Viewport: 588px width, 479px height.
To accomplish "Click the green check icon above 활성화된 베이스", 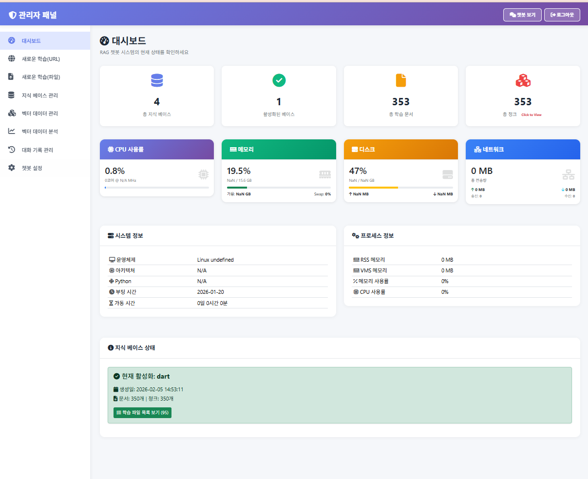I will pos(279,80).
